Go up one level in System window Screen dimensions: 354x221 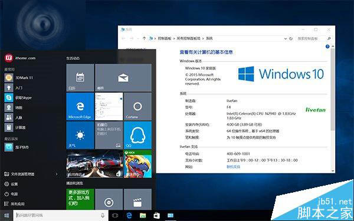coord(144,38)
